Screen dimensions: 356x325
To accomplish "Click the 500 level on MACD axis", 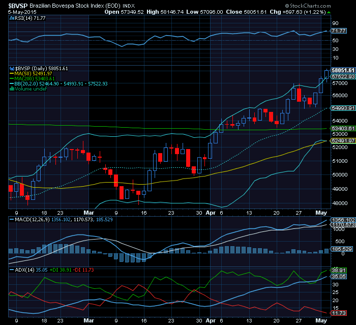I will [x=340, y=241].
